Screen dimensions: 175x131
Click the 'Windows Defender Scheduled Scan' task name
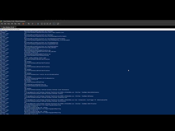[46, 97]
